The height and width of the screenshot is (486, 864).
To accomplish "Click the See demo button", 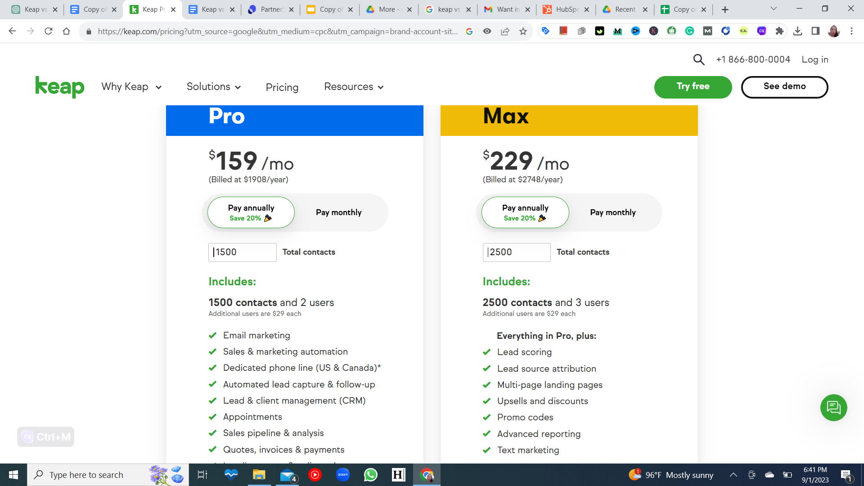I will (x=784, y=87).
